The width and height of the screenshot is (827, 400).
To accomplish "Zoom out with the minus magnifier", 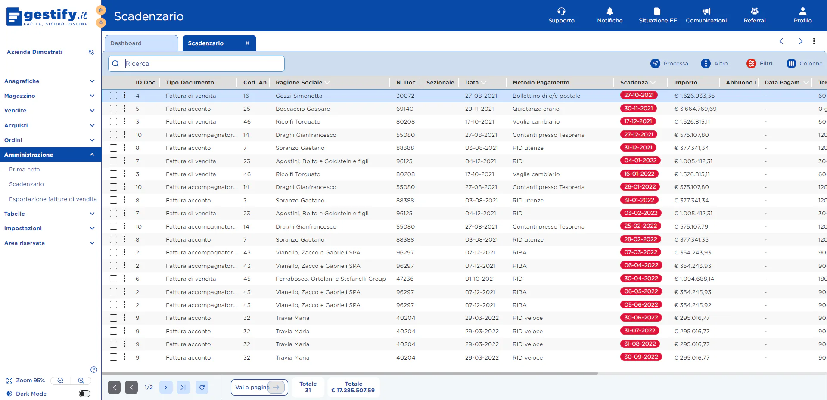I will (x=60, y=381).
